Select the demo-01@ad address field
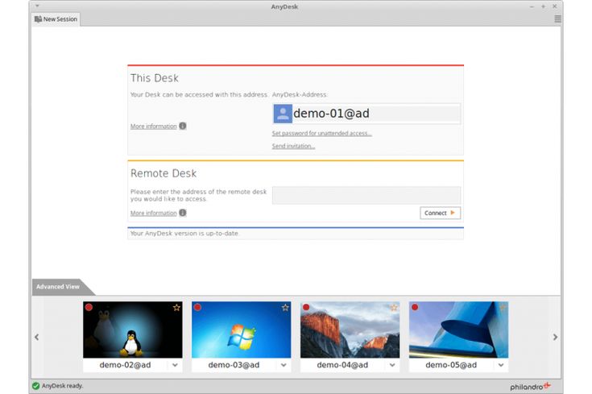592x394 pixels. 366,114
